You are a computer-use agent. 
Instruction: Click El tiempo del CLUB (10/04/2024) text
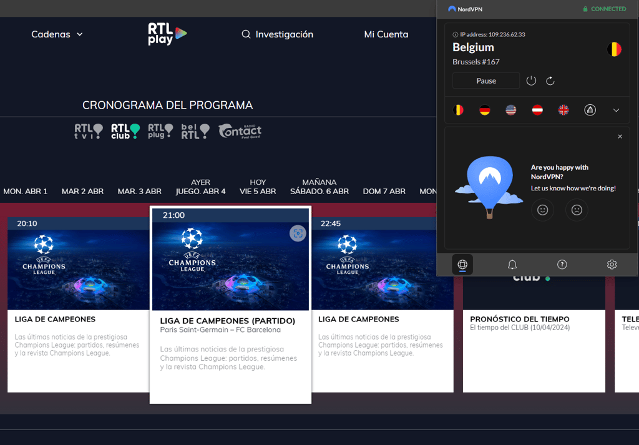tap(520, 328)
